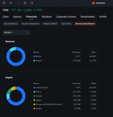This screenshot has height=117, width=113.
Task: Open the Options tab
Action: (17, 17)
